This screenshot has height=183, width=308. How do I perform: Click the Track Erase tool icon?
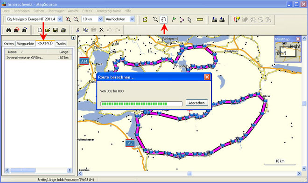(245, 20)
